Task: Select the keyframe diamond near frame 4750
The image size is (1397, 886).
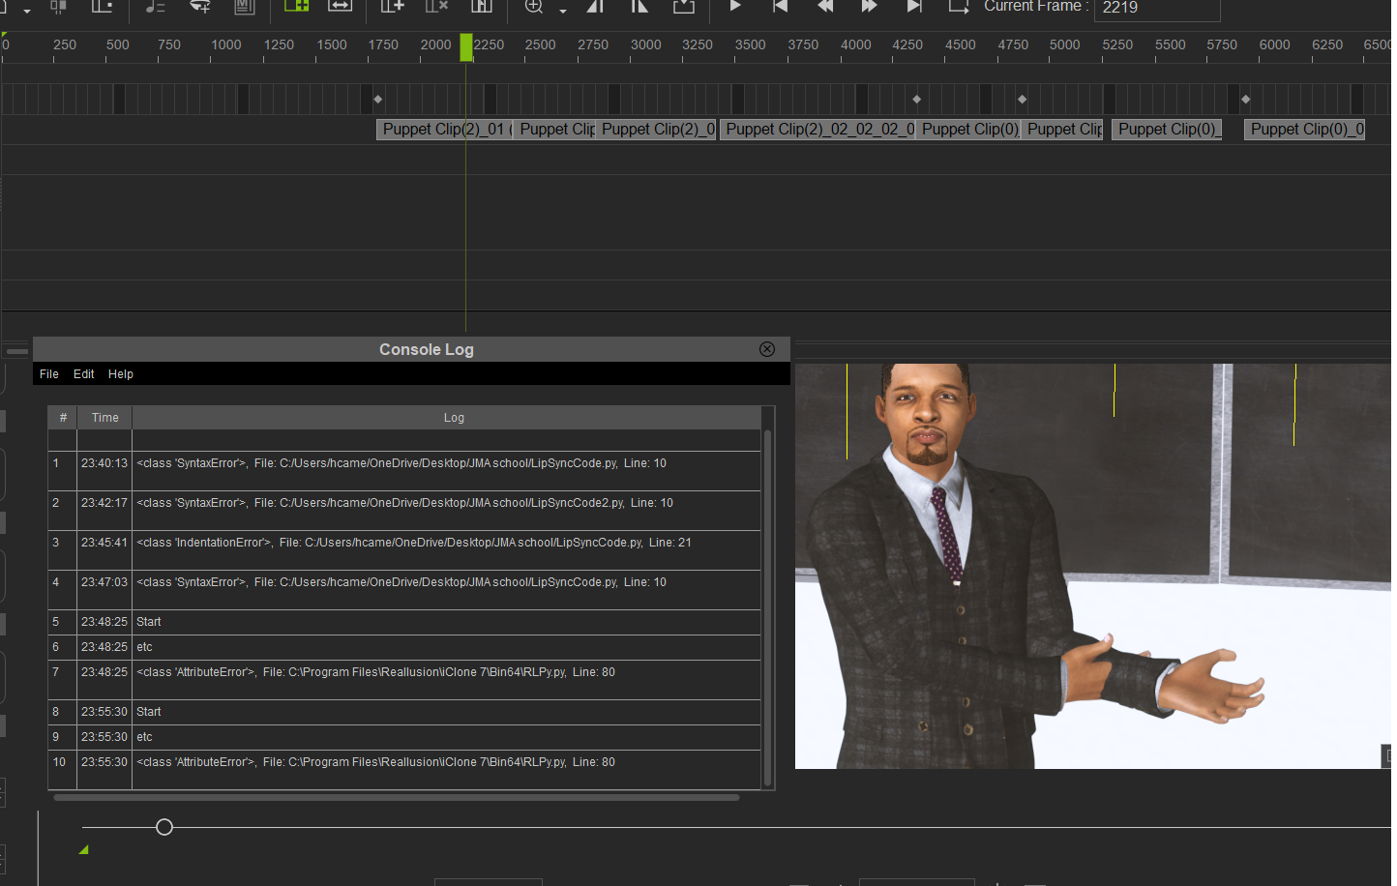Action: click(x=1023, y=99)
